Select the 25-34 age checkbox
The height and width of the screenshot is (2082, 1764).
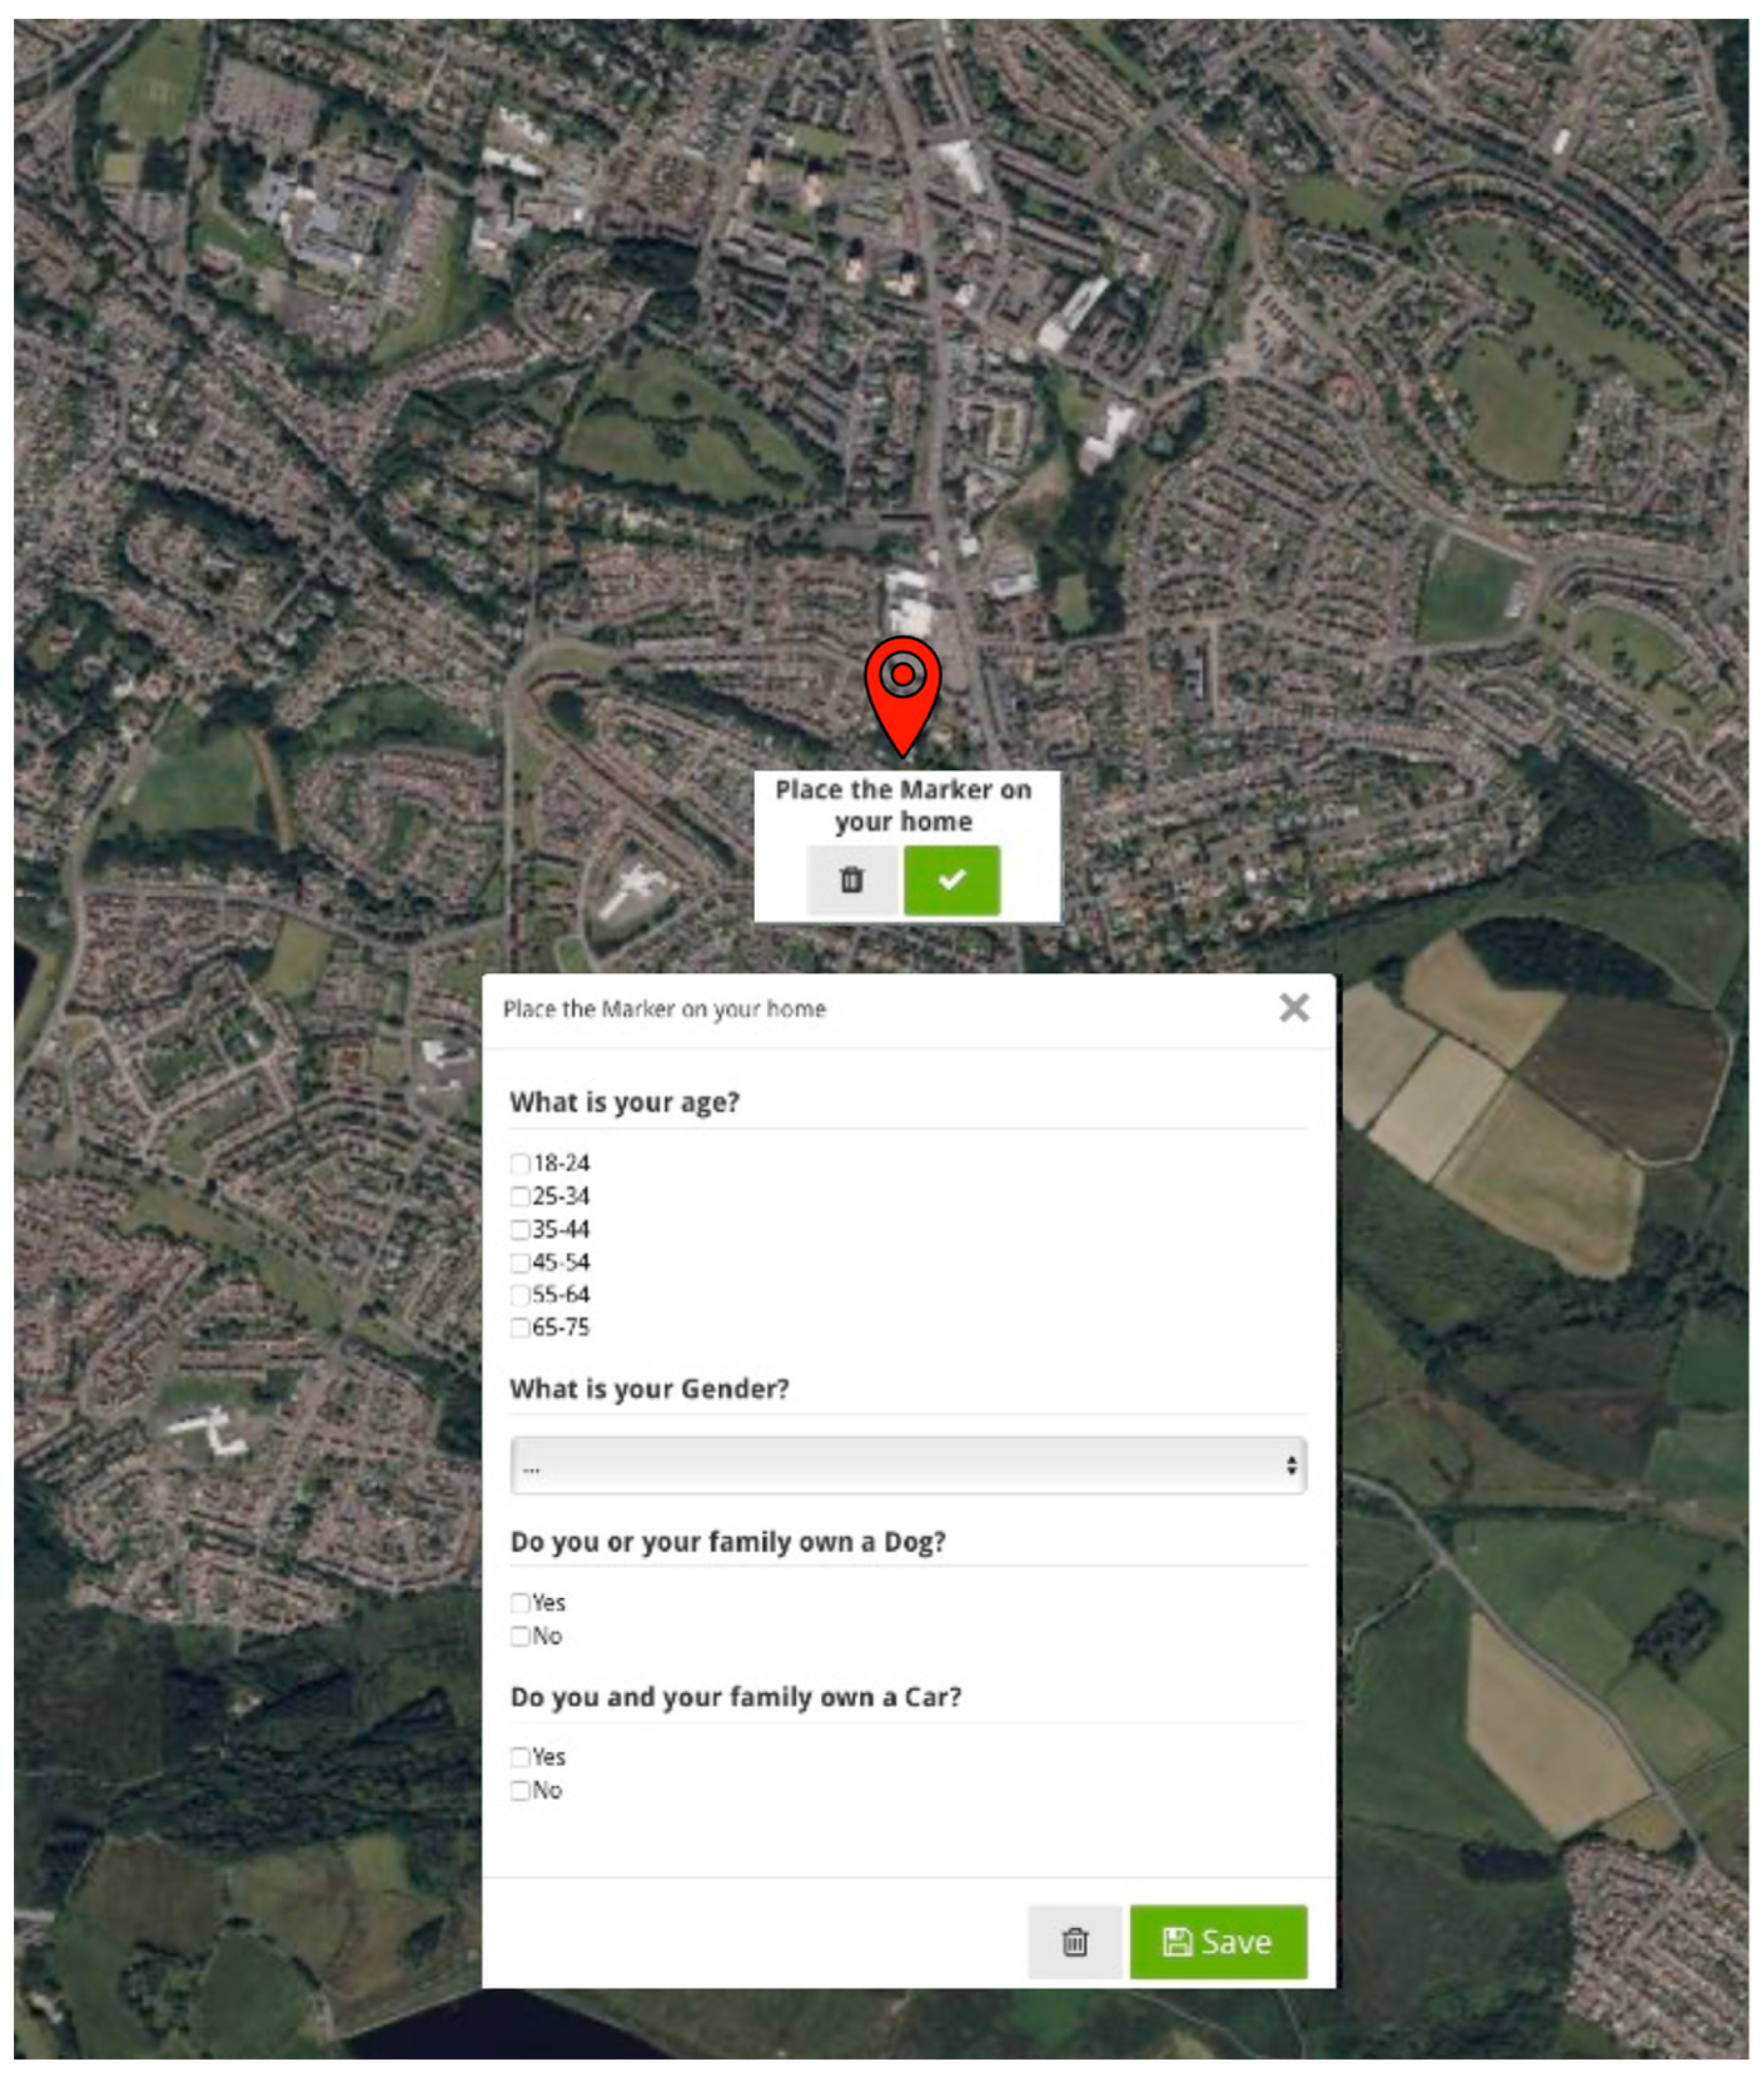(x=520, y=1197)
